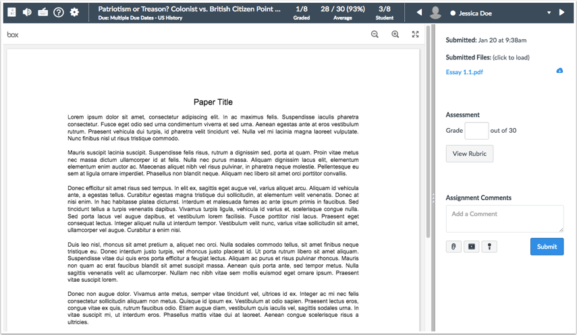Go to next student arrow
The width and height of the screenshot is (577, 335).
561,12
